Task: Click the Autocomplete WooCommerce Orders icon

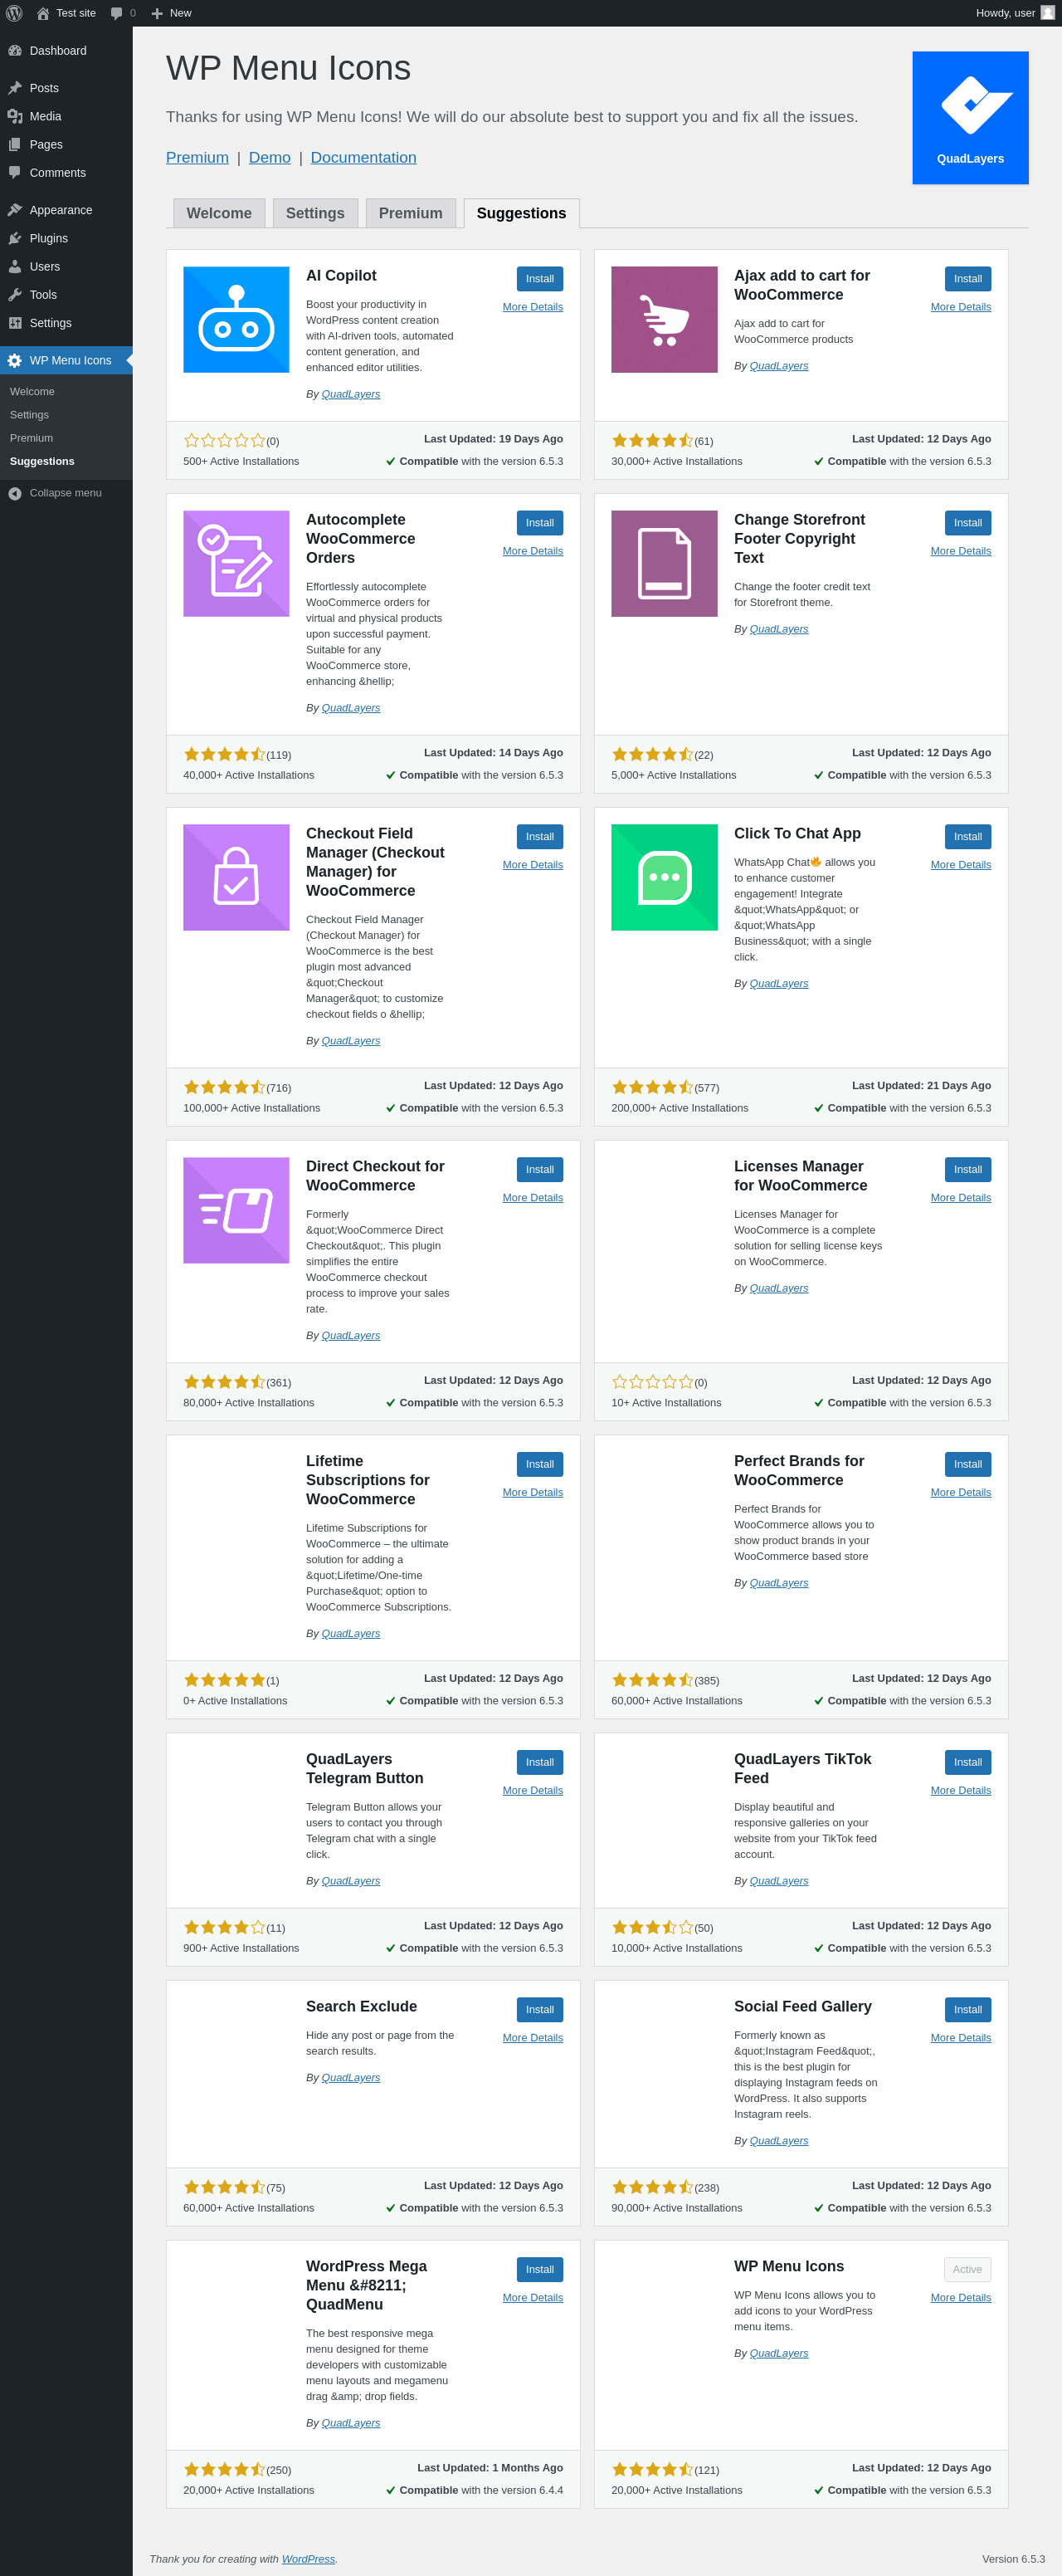Action: (236, 563)
